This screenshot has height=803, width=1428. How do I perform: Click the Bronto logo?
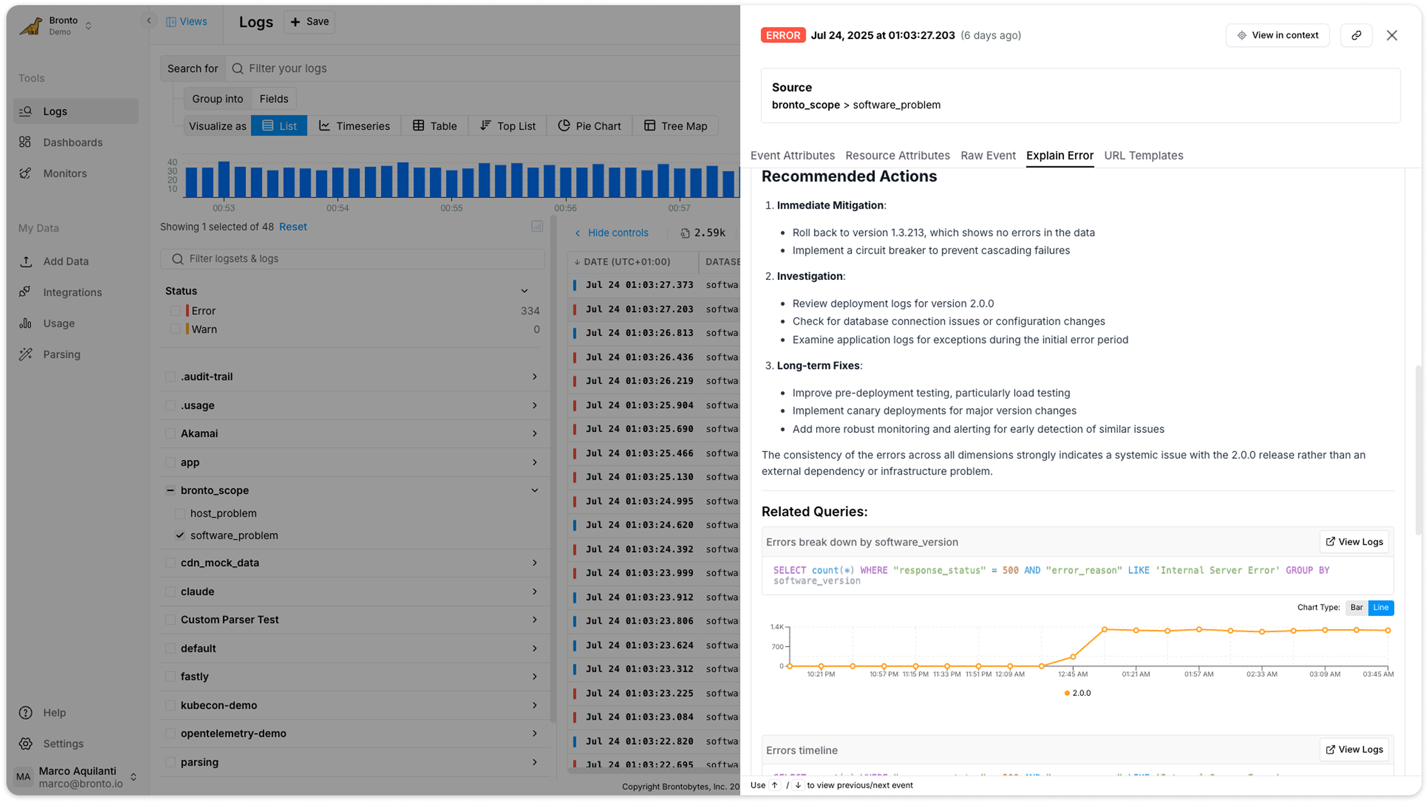click(30, 26)
